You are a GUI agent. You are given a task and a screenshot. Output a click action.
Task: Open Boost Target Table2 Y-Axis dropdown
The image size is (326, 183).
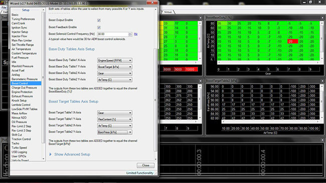114,132
